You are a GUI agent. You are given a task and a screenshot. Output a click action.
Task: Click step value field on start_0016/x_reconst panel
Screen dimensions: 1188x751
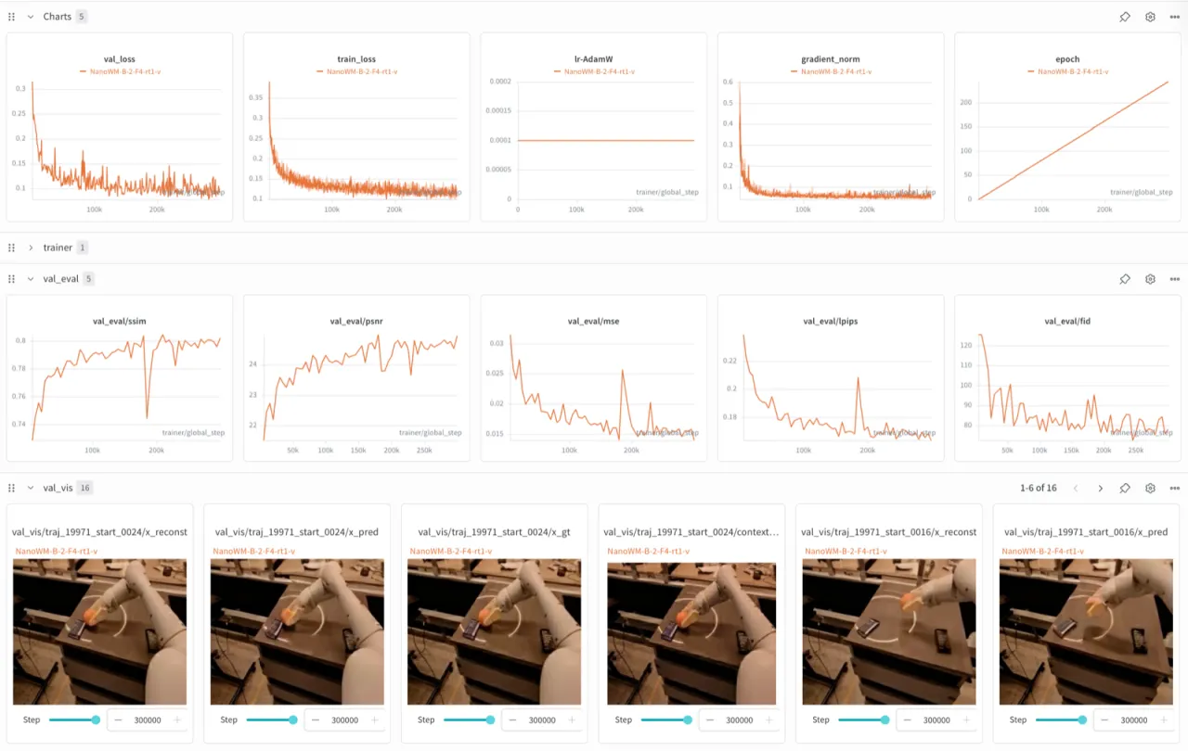point(936,720)
